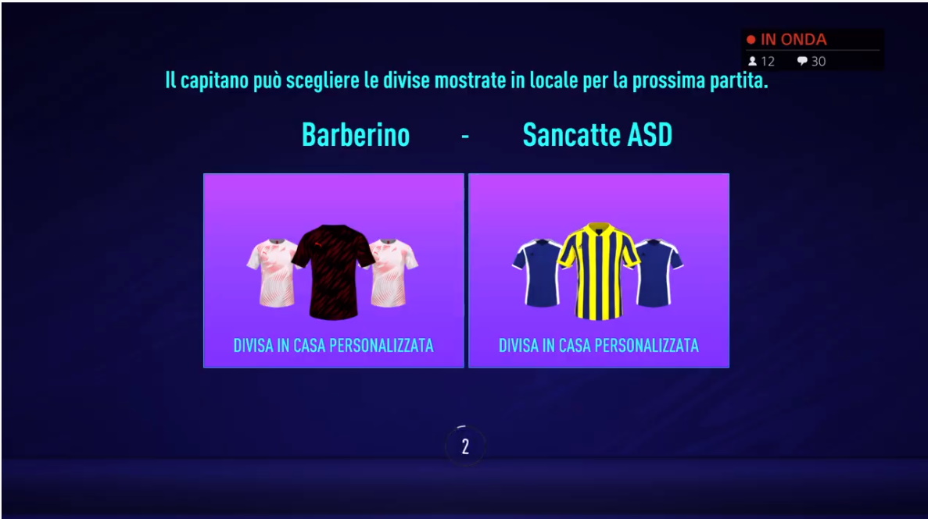Click the countdown timer circle
This screenshot has width=928, height=519.
(x=465, y=446)
